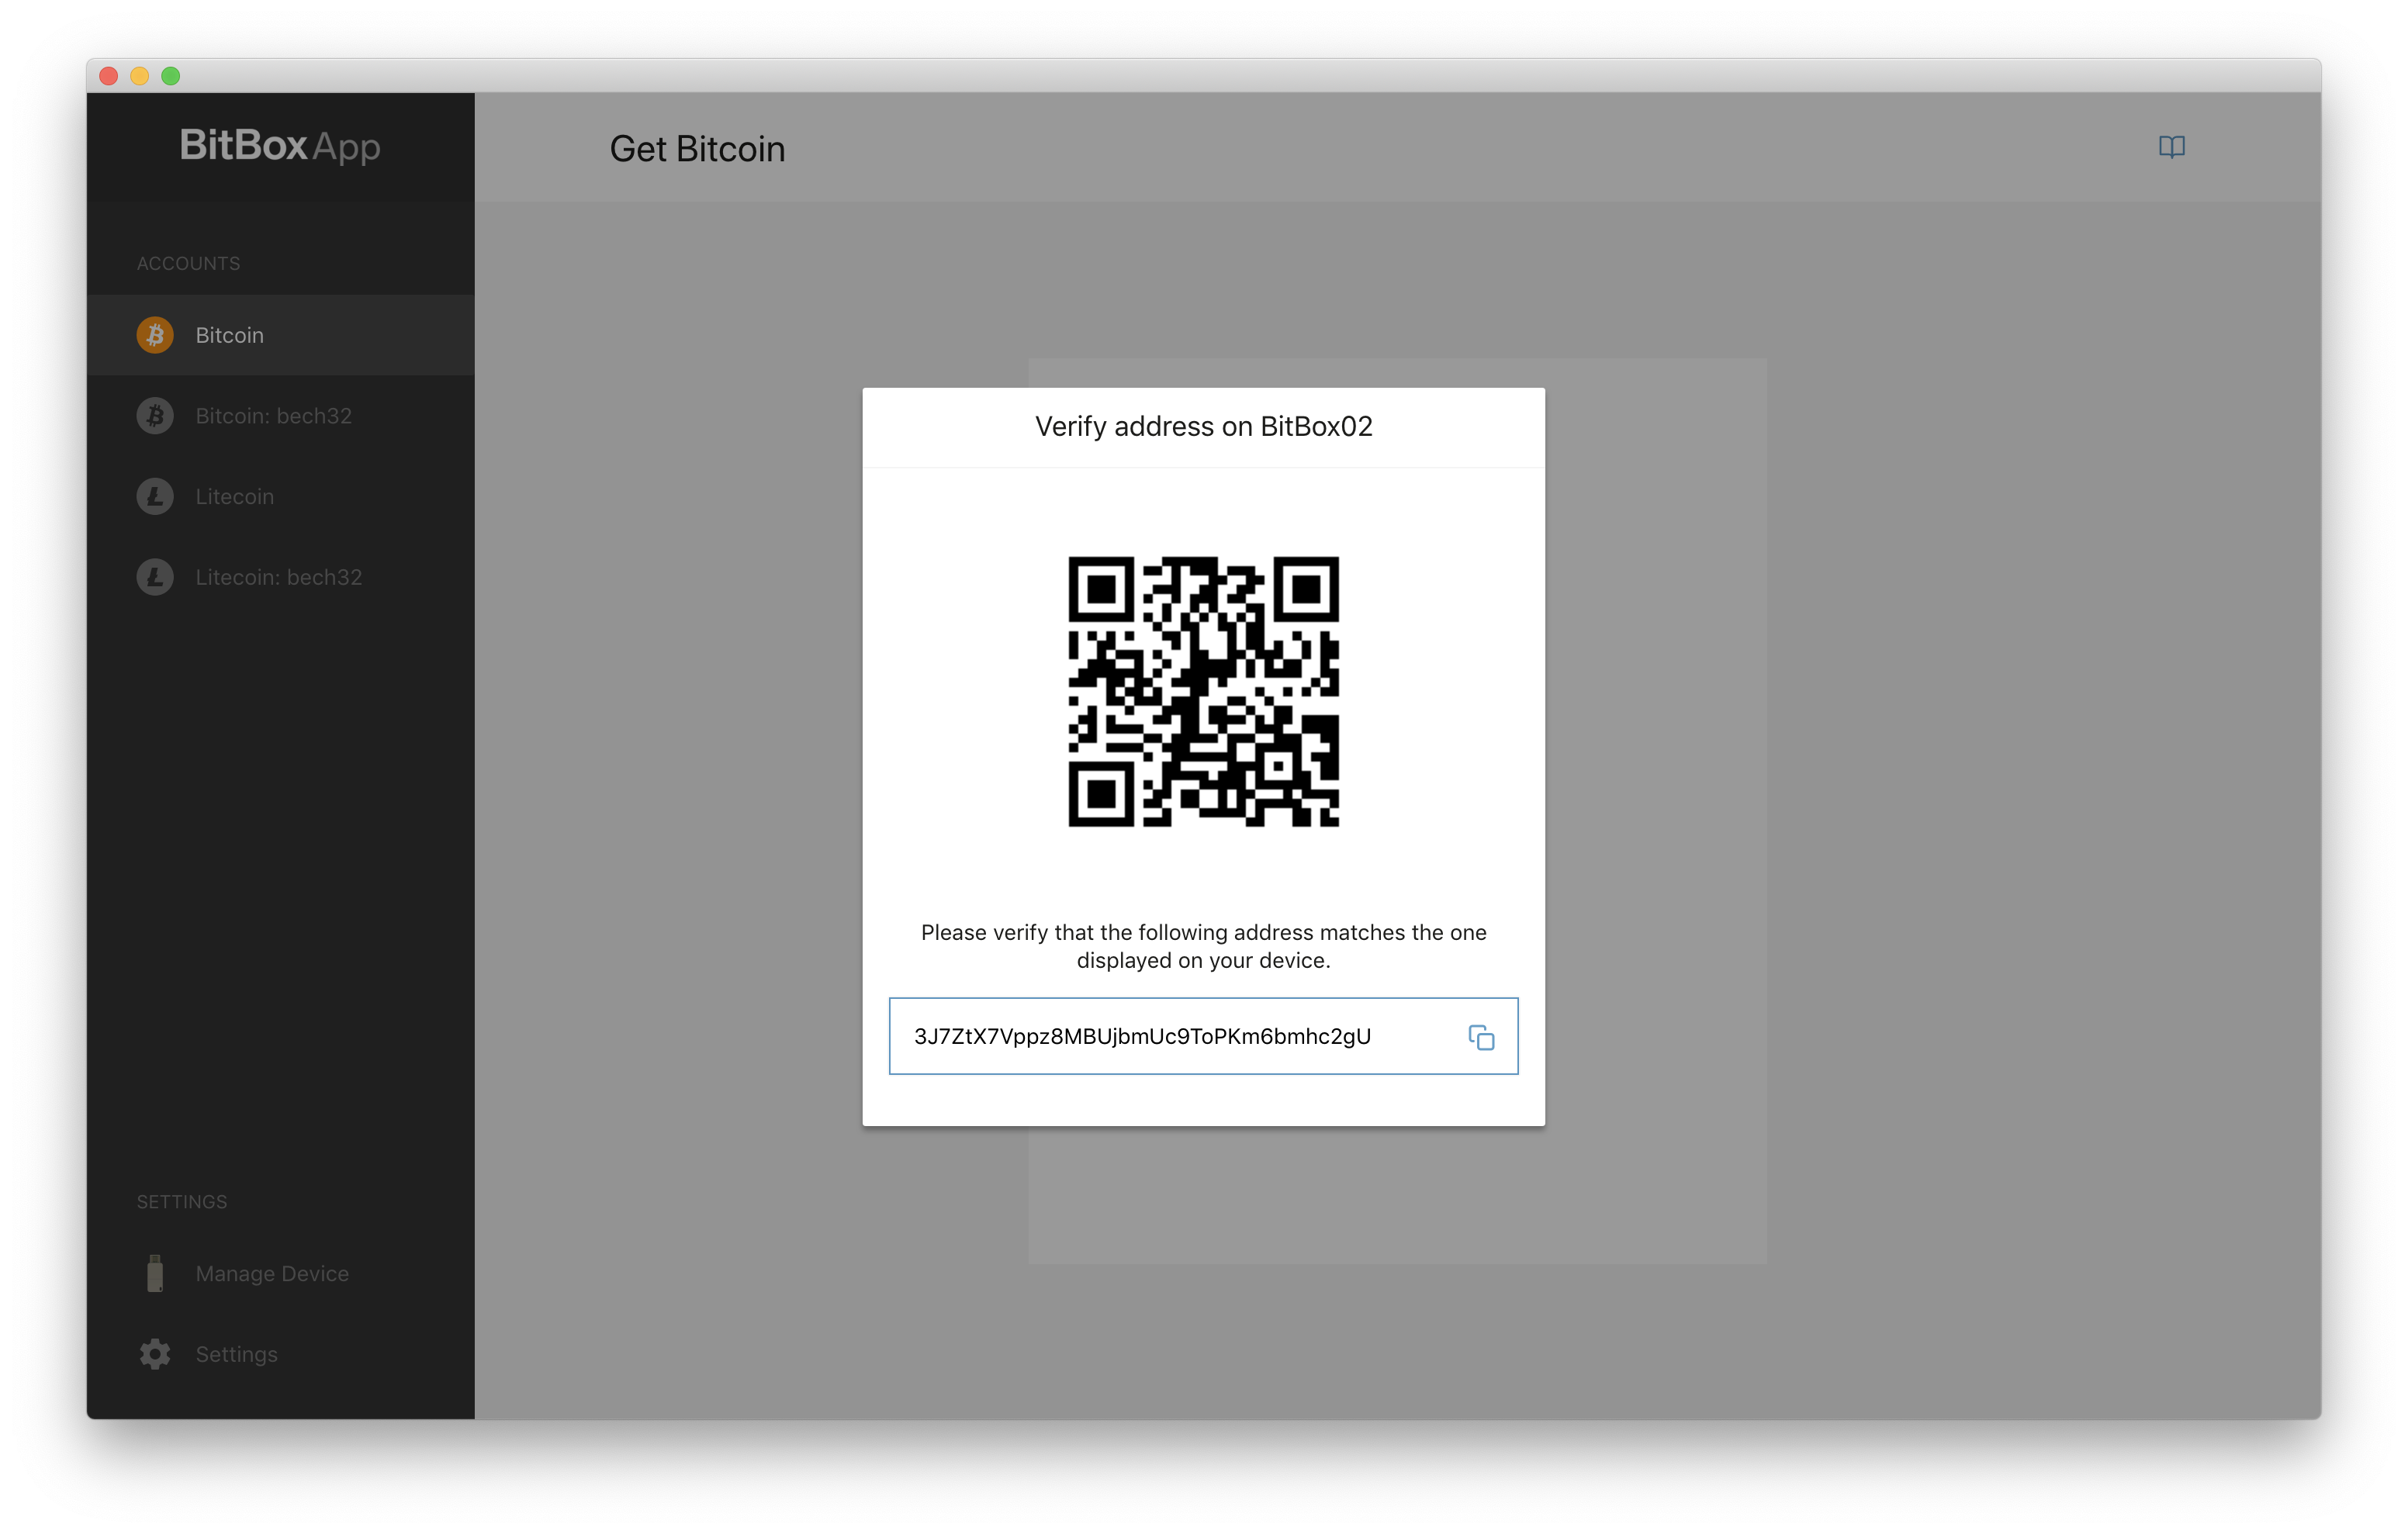Open Litecoin: bech32 account
2408x1534 pixels.
tap(280, 577)
